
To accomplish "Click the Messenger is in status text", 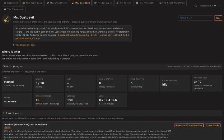I will [x=206, y=6].
